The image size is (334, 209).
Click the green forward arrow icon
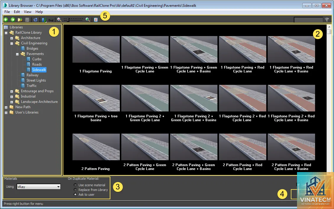(13, 20)
